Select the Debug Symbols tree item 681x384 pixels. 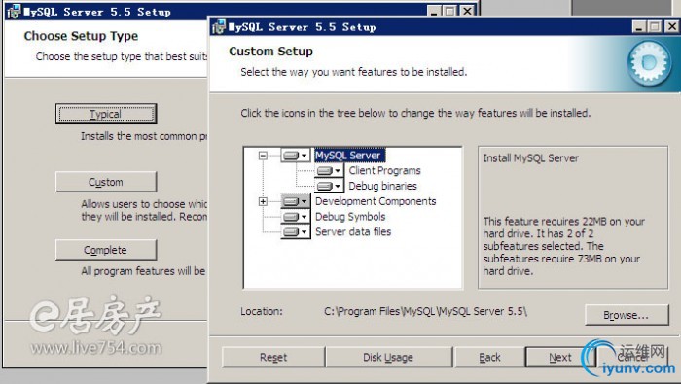pos(350,217)
